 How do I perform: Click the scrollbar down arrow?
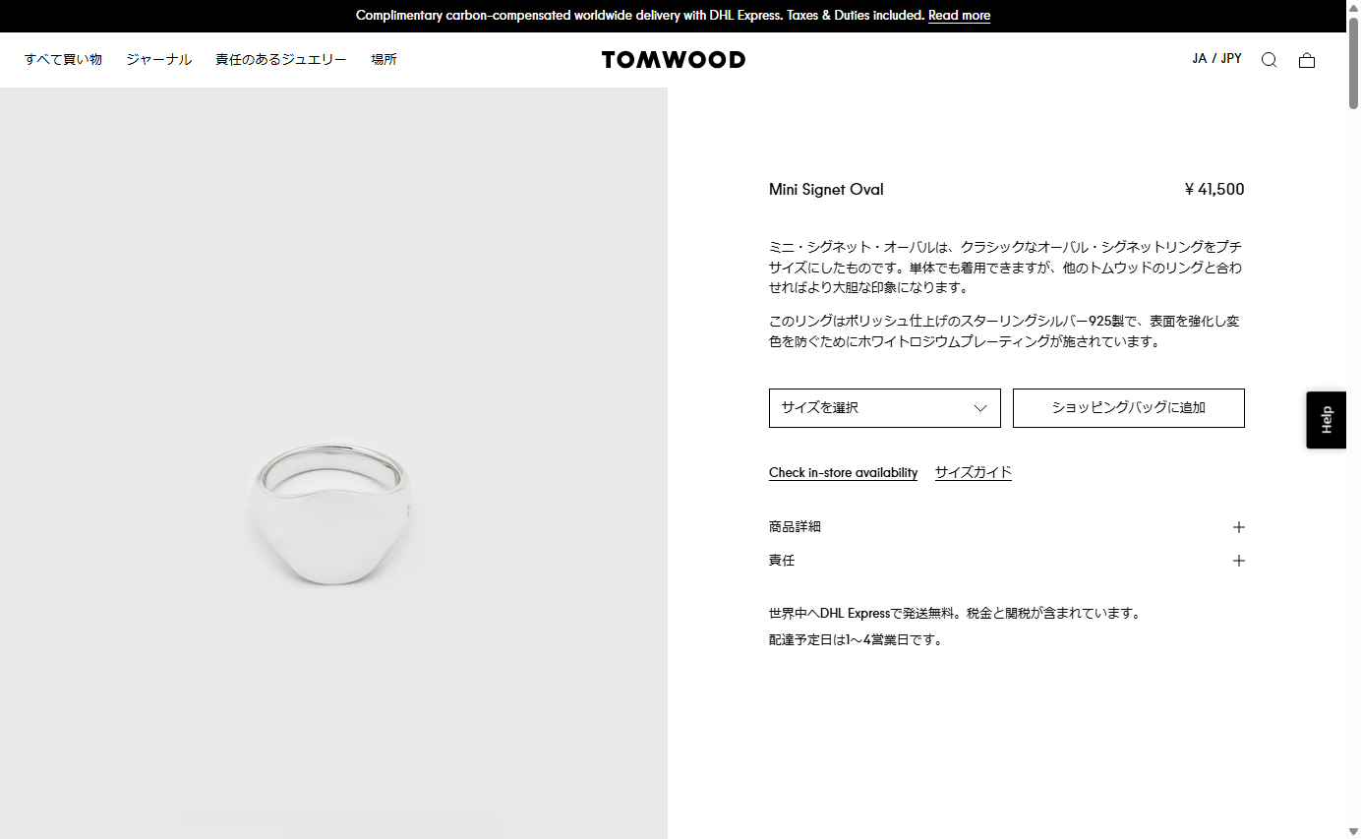point(1353,831)
